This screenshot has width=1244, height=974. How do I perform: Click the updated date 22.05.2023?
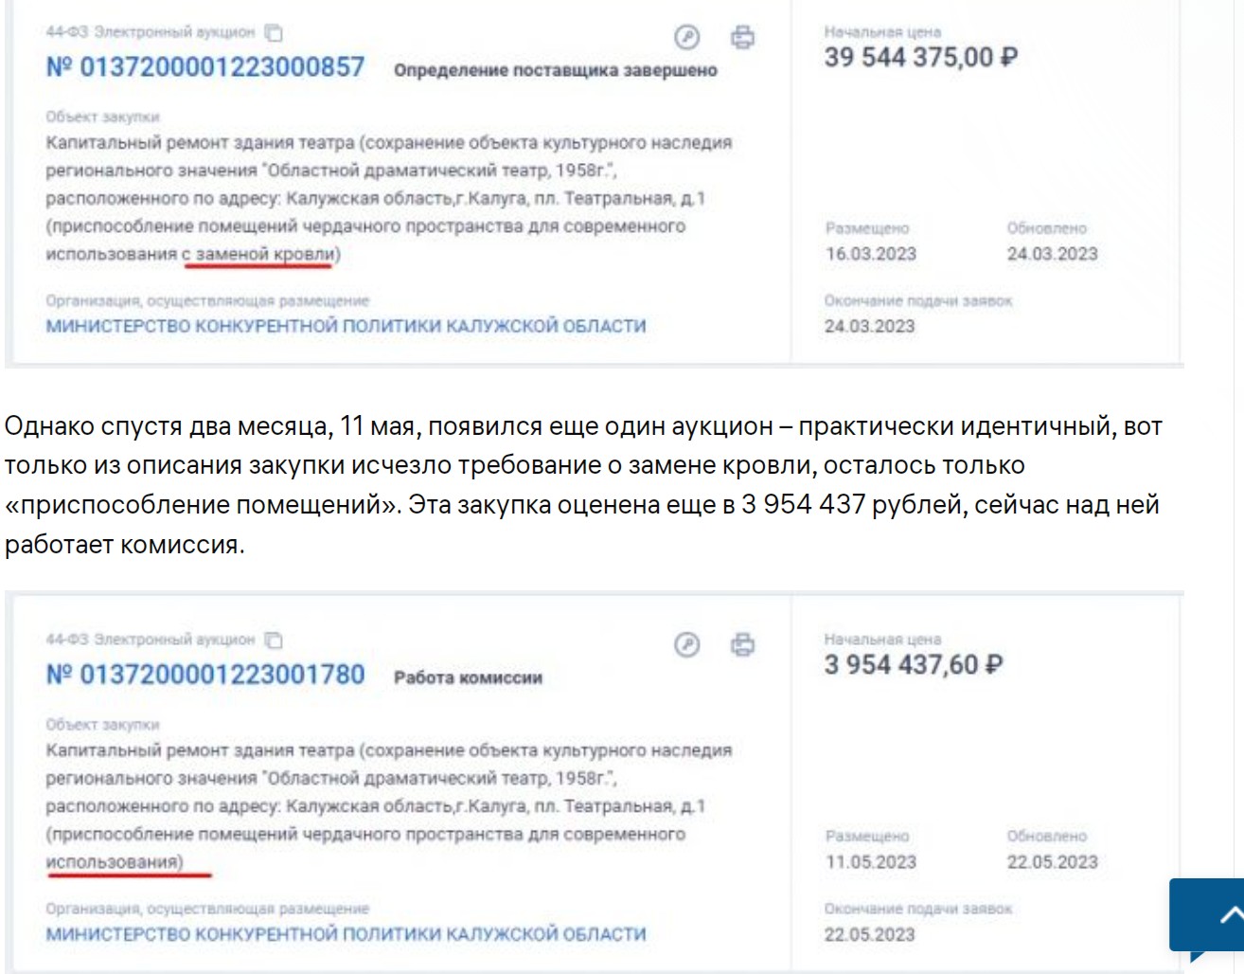pyautogui.click(x=1052, y=862)
